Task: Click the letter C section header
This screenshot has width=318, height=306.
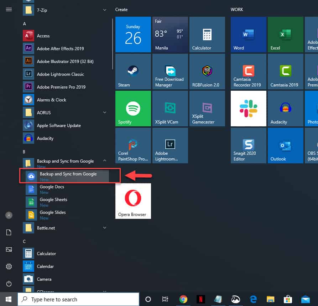Action: tap(24, 241)
